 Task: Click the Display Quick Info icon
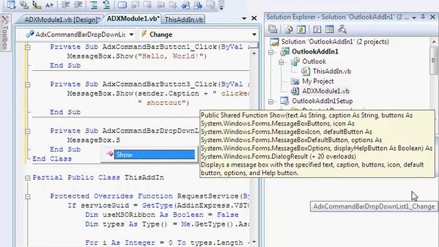tap(36, 5)
